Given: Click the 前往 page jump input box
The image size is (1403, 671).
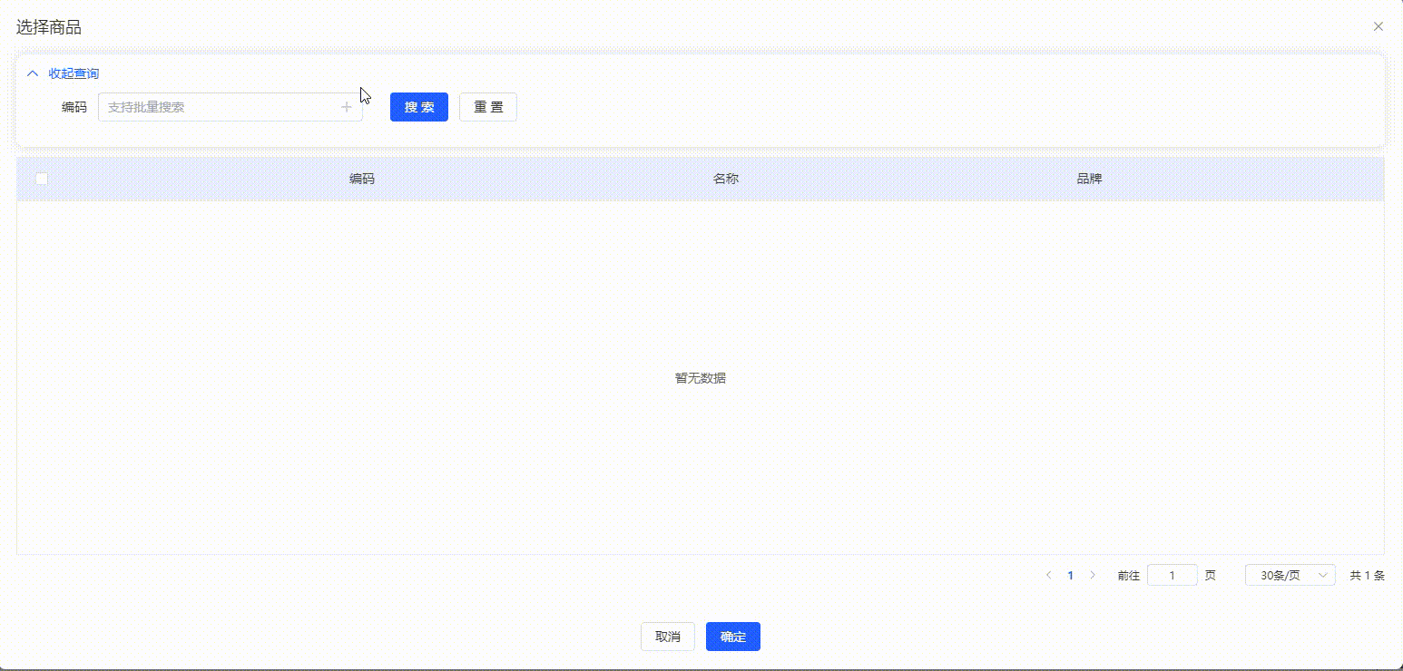Looking at the screenshot, I should [x=1172, y=575].
